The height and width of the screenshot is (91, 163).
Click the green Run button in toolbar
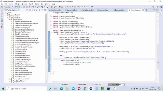pos(38,7)
